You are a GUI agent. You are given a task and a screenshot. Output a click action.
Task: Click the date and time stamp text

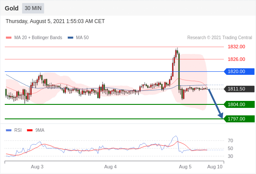(55, 21)
